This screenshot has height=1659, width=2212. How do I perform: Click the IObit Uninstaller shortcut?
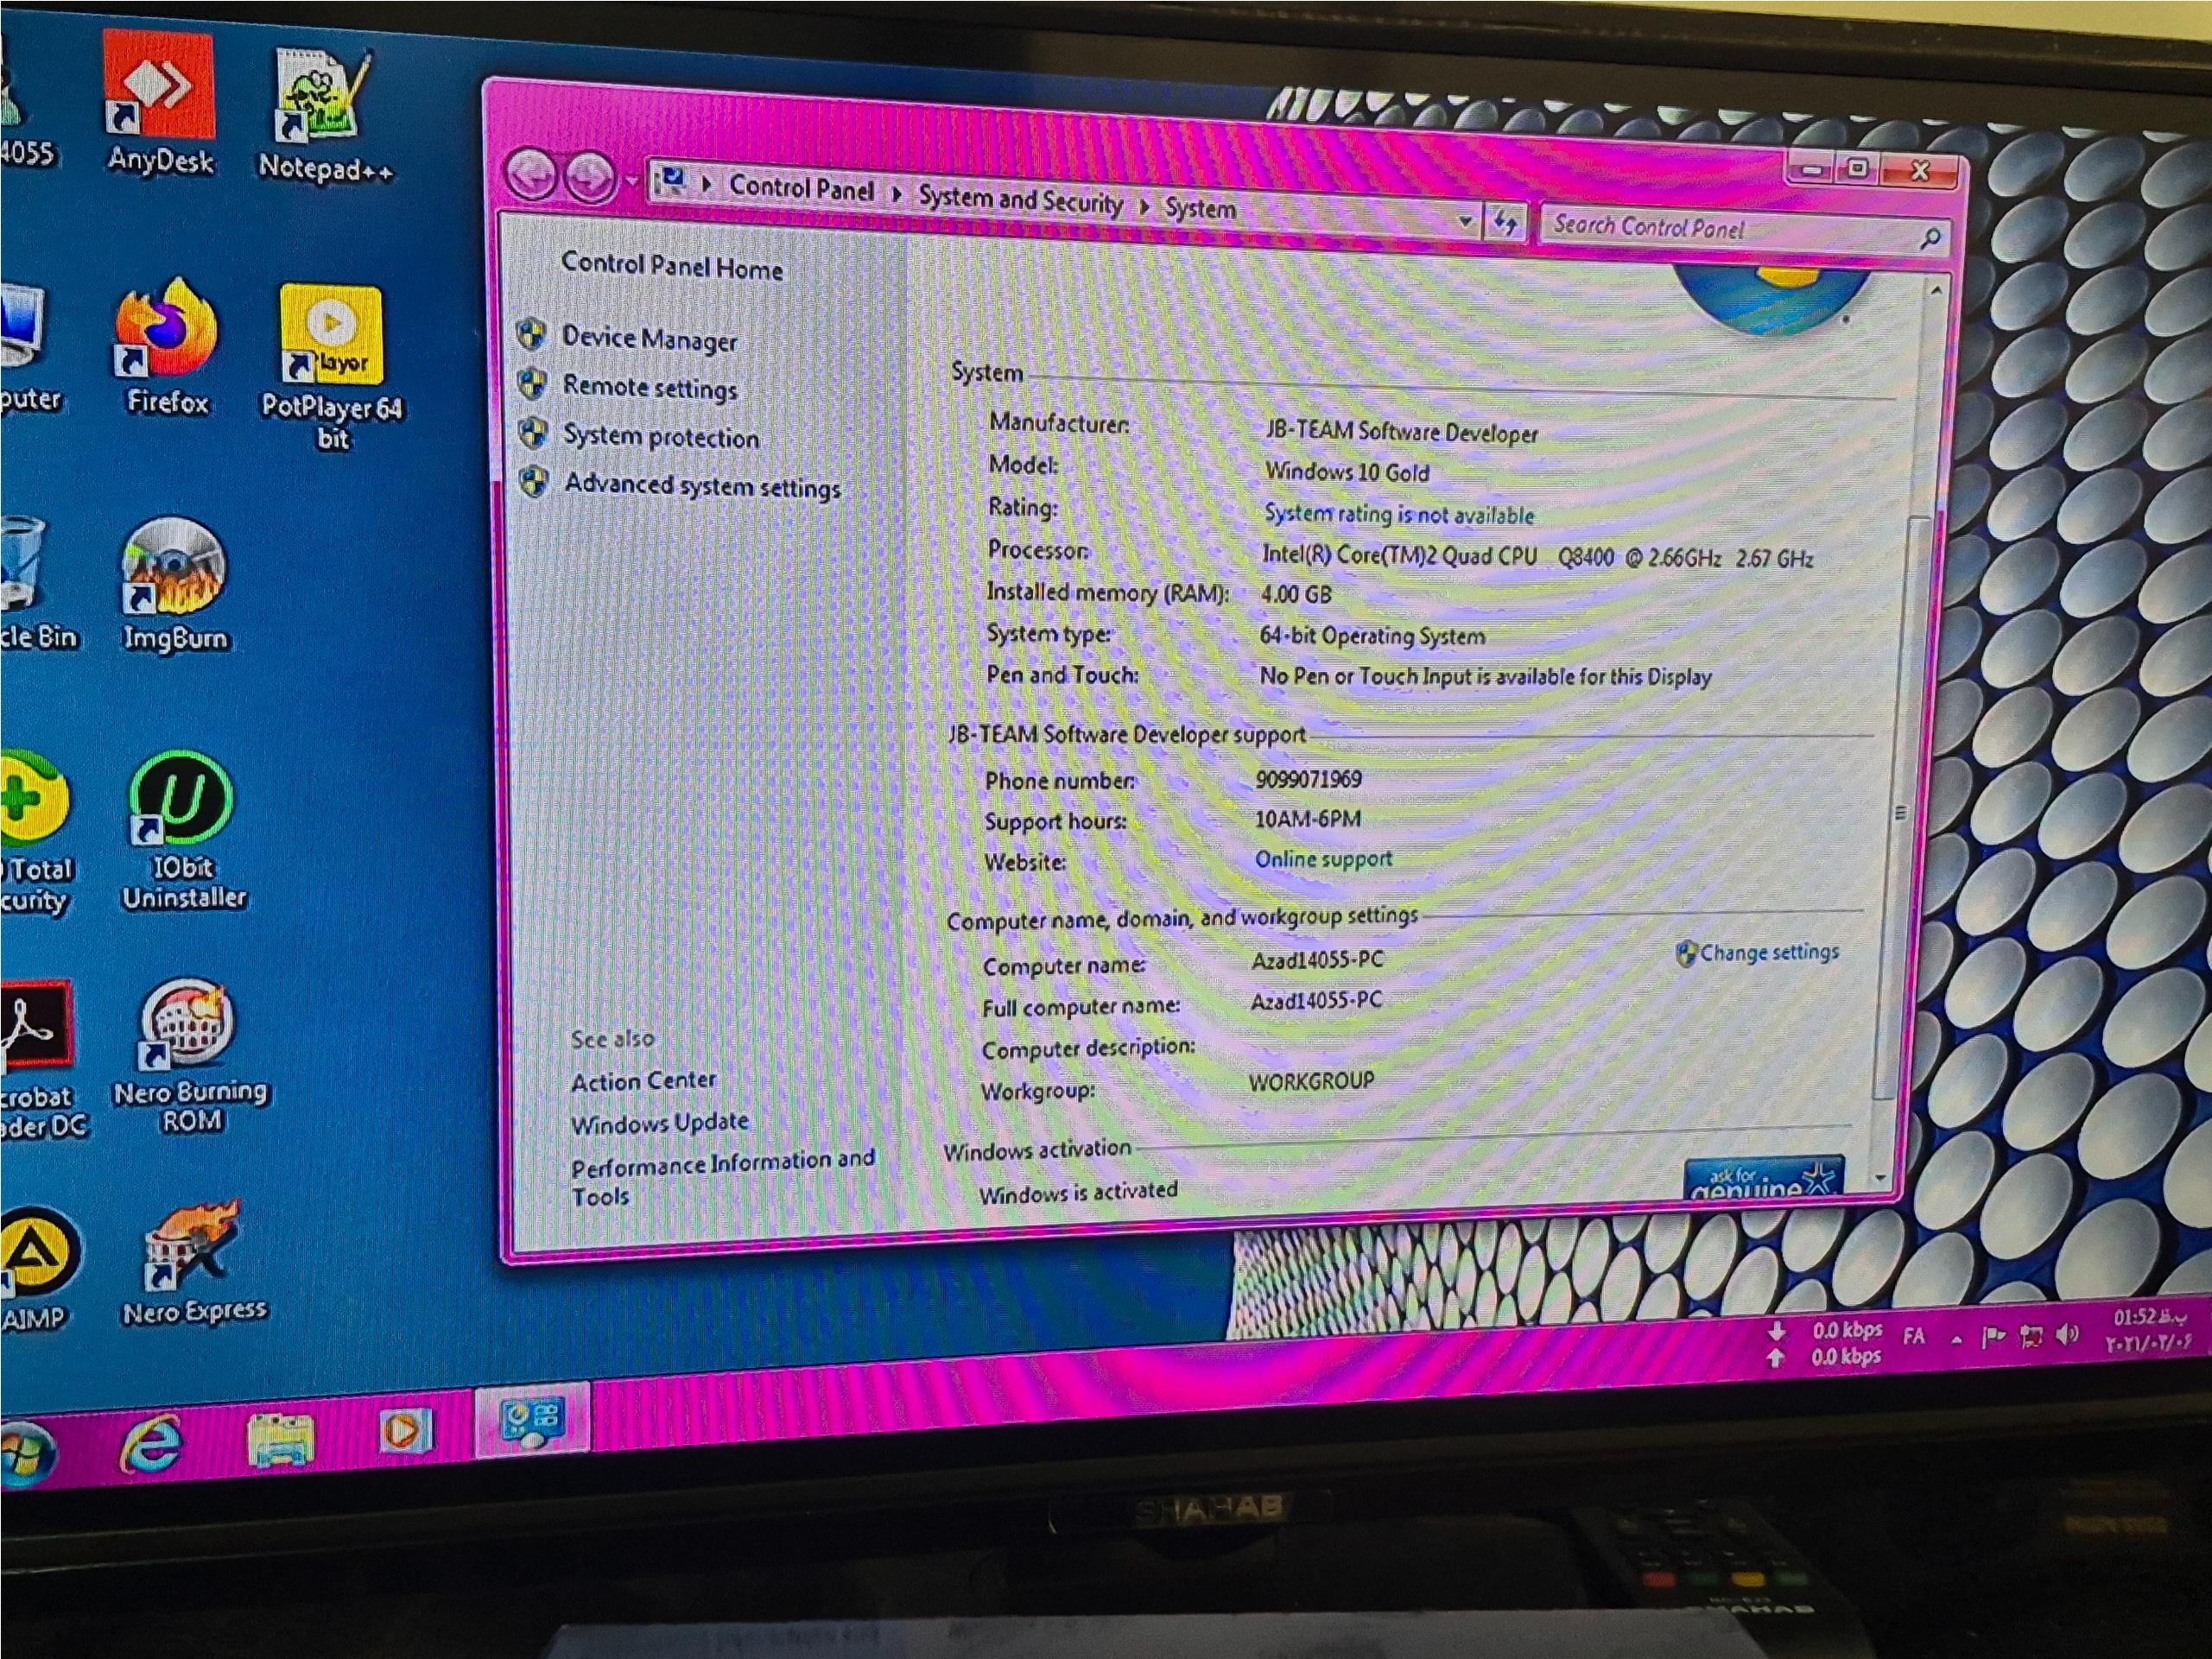(x=183, y=831)
